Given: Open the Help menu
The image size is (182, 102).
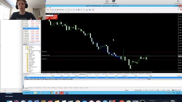Looking at the screenshot, I should click(50, 8).
